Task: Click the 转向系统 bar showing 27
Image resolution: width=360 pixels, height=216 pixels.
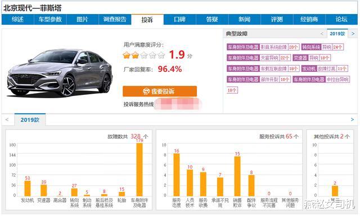Action: 74,192
